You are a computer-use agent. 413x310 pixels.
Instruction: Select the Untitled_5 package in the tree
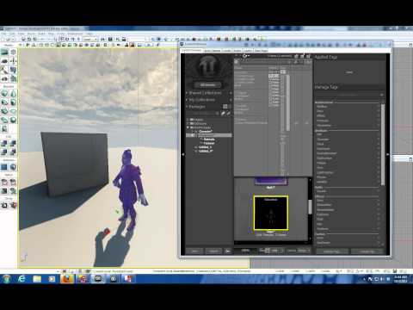click(206, 147)
